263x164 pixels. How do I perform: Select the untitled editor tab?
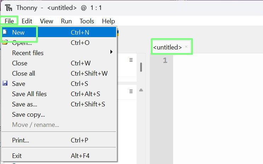pos(167,47)
